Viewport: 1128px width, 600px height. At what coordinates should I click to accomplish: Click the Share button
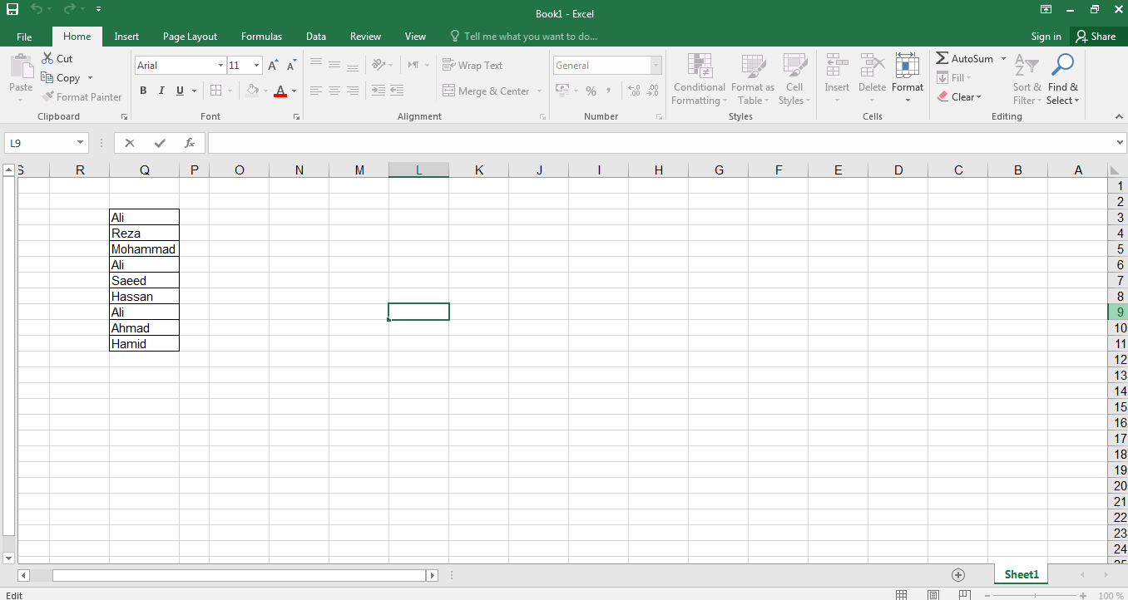pyautogui.click(x=1095, y=37)
